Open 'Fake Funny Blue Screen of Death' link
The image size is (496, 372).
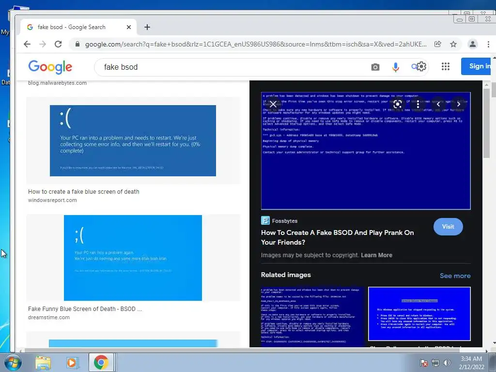click(x=85, y=309)
